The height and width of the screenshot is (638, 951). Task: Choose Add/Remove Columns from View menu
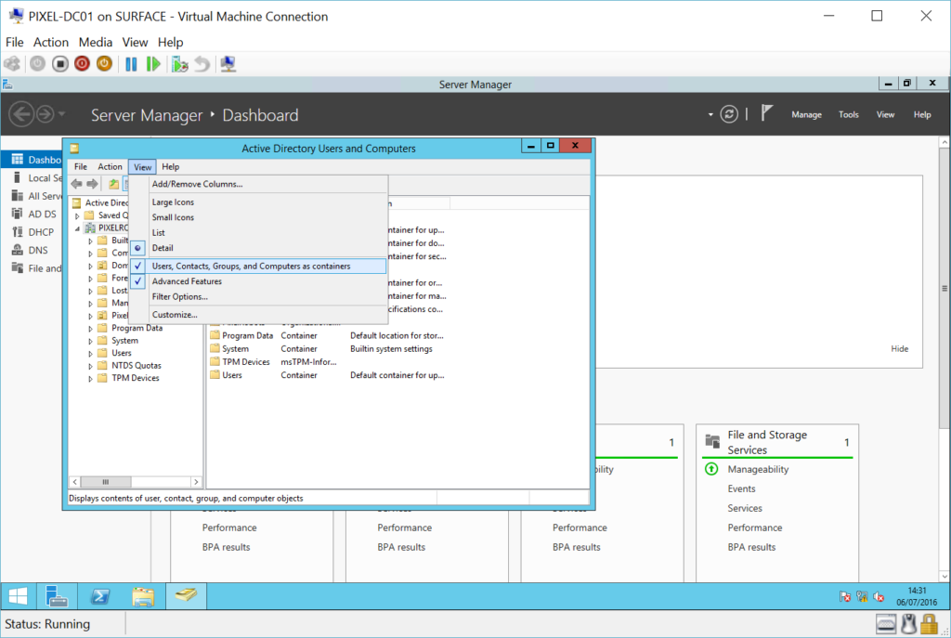tap(197, 184)
